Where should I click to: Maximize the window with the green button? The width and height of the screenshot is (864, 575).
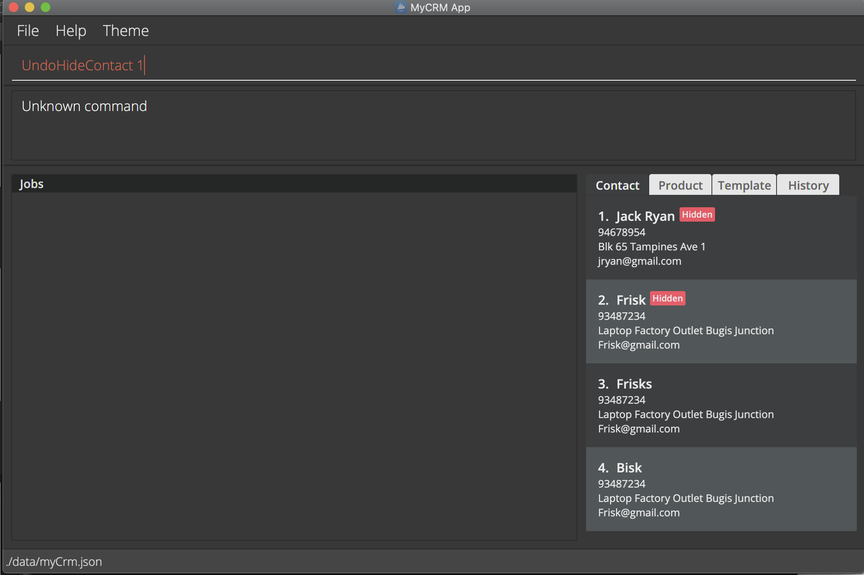pyautogui.click(x=46, y=7)
